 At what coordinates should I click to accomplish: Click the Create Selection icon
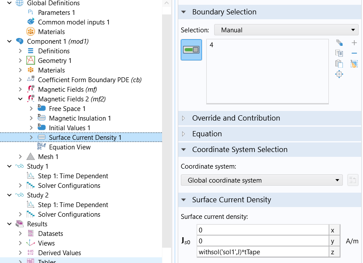[x=339, y=43]
